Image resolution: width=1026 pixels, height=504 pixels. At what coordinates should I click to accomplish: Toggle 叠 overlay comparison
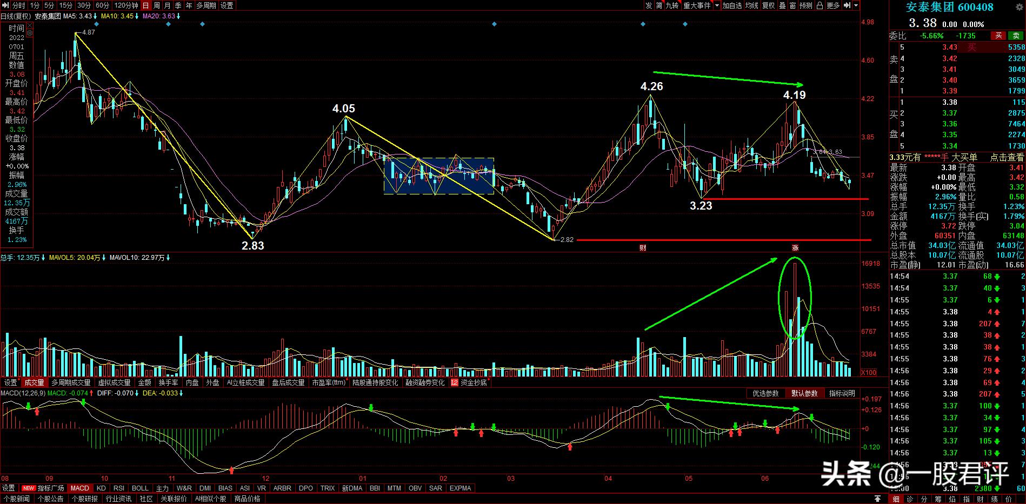tap(782, 5)
